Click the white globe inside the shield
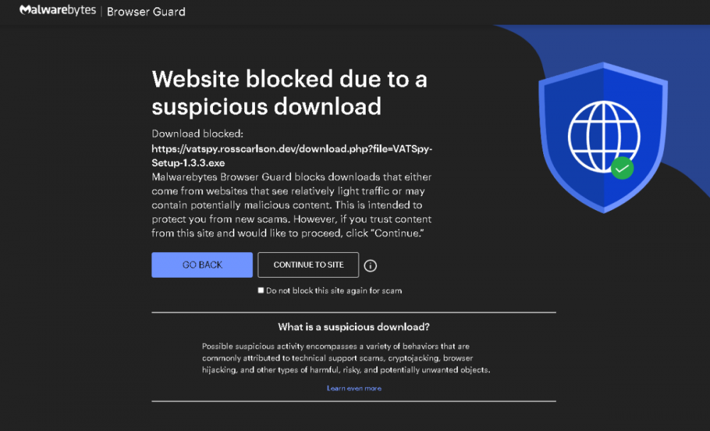Screen dimensions: 710x431 point(604,136)
